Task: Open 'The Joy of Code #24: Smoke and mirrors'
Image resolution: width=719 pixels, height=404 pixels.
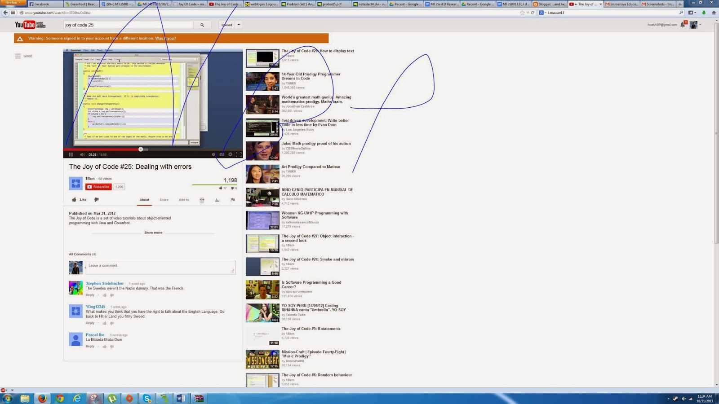Action: [x=318, y=259]
